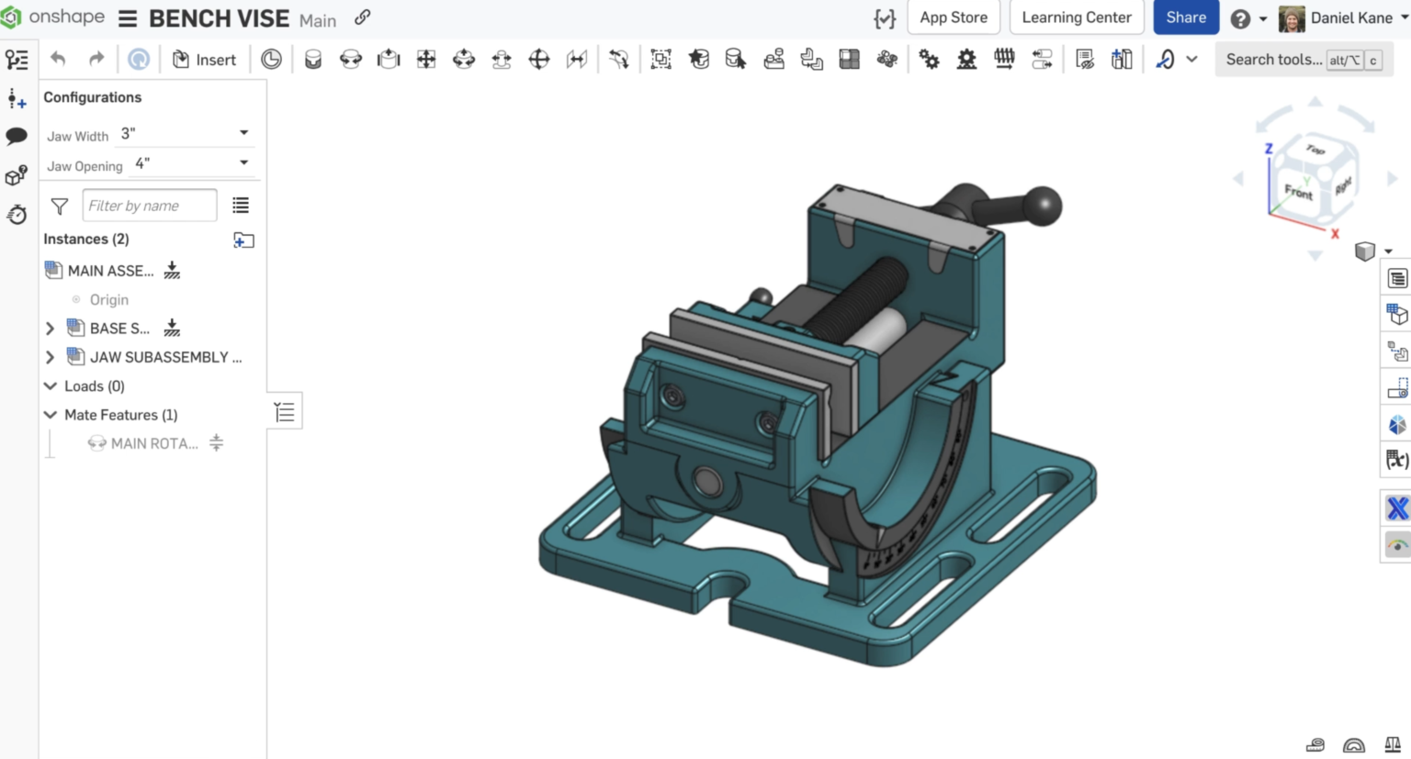Click the Filter by name field
The image size is (1411, 759).
pyautogui.click(x=150, y=206)
